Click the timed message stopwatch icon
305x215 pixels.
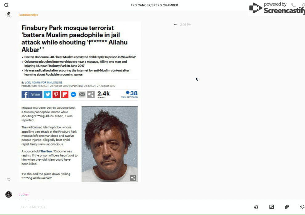pos(256,207)
